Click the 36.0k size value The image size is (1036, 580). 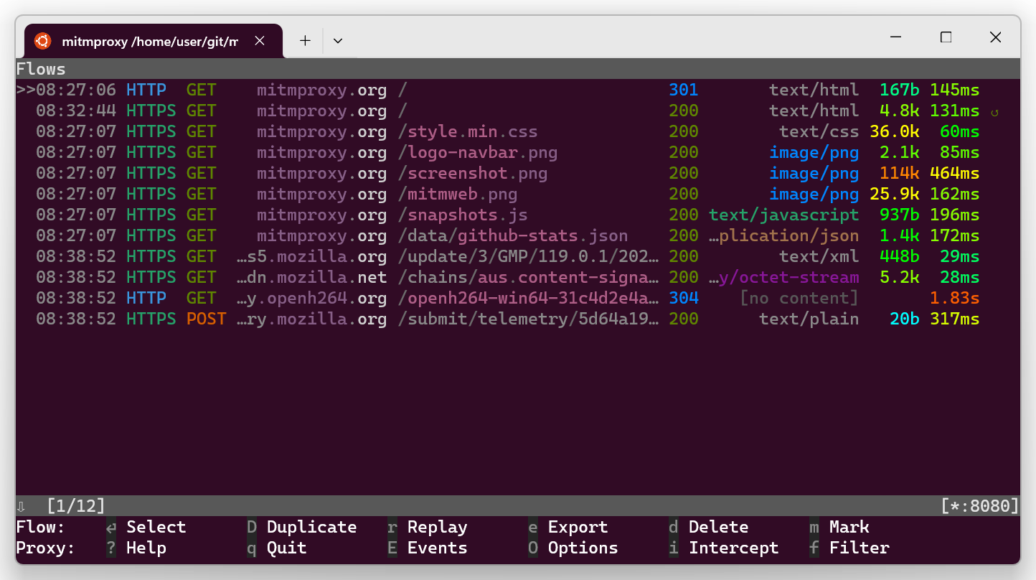coord(895,131)
